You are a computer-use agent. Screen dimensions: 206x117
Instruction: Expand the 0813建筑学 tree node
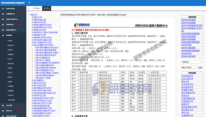(x=32, y=80)
